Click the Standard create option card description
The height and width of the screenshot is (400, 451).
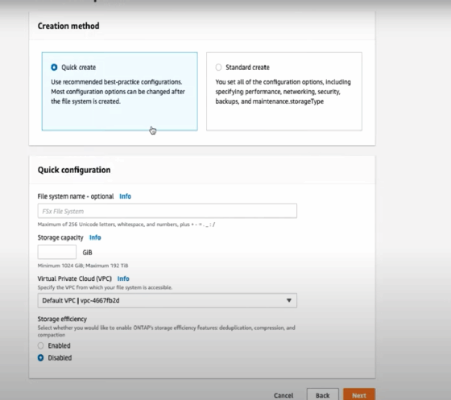(x=283, y=92)
